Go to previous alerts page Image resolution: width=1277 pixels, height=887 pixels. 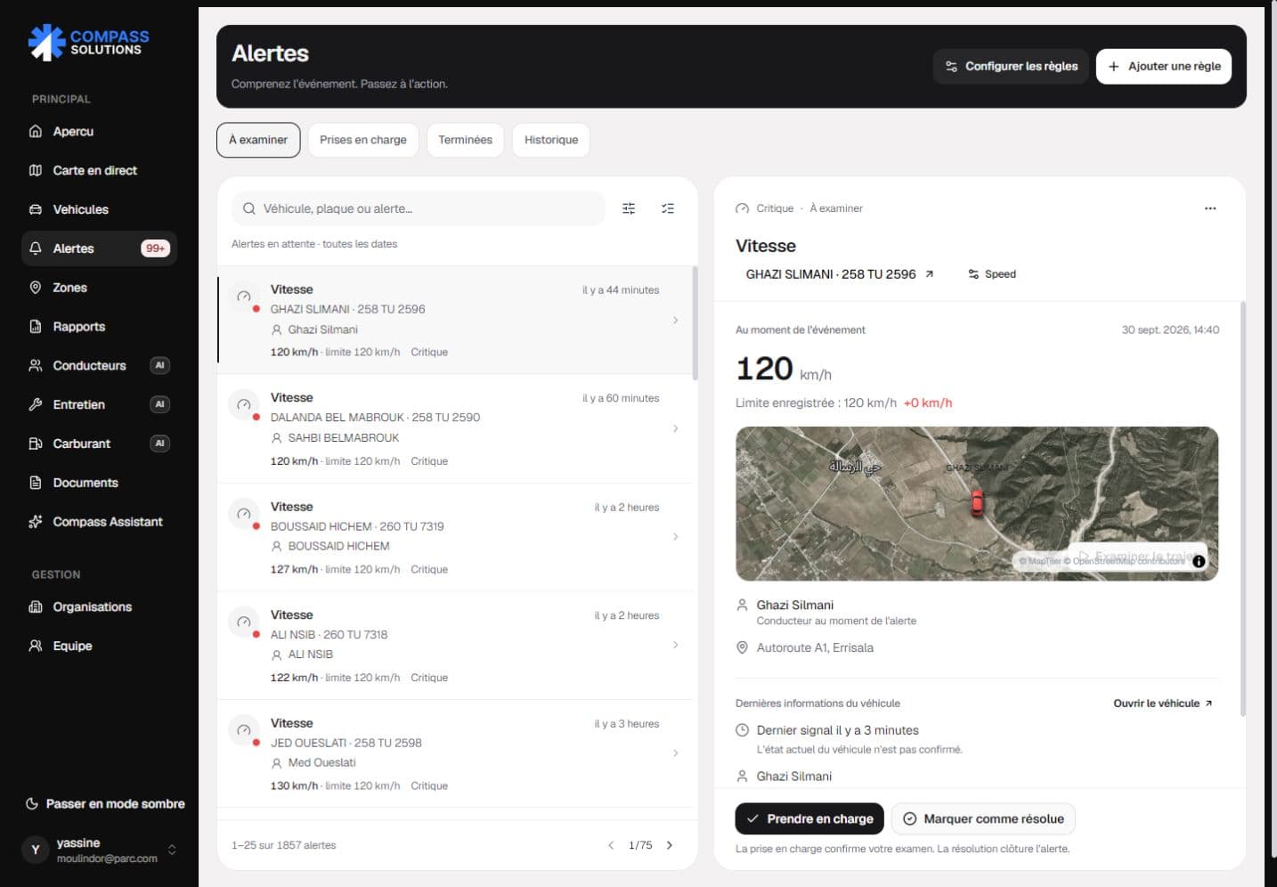click(611, 845)
